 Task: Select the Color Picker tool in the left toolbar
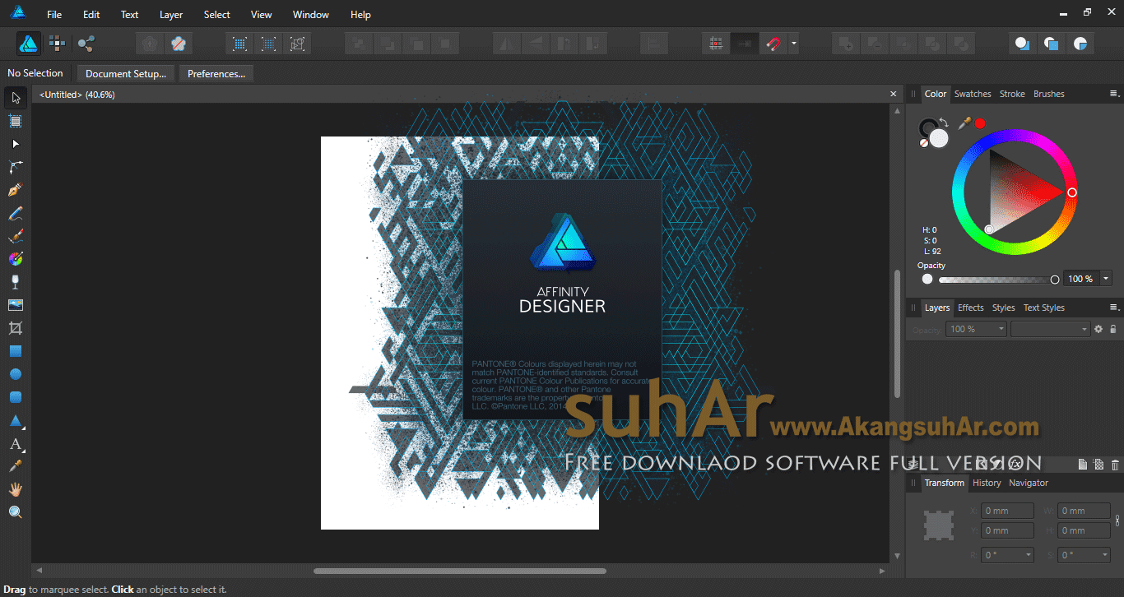pos(16,466)
